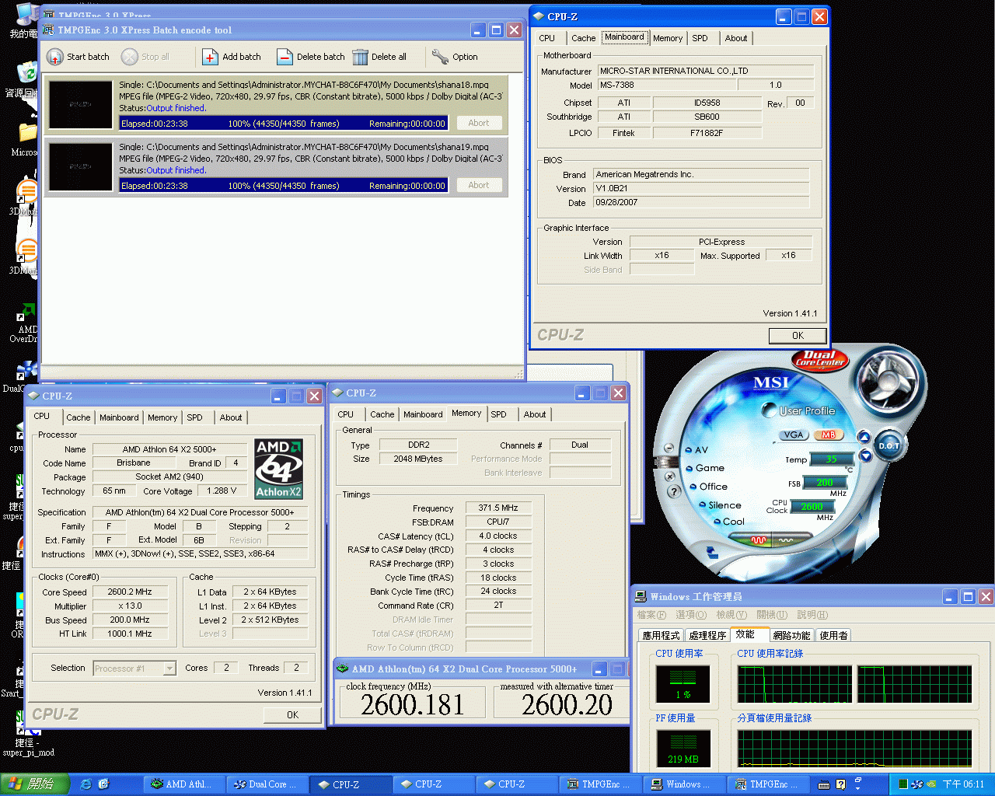Viewport: 995px width, 796px height.
Task: Click the PF usage 219 MB gauge
Action: tap(683, 749)
